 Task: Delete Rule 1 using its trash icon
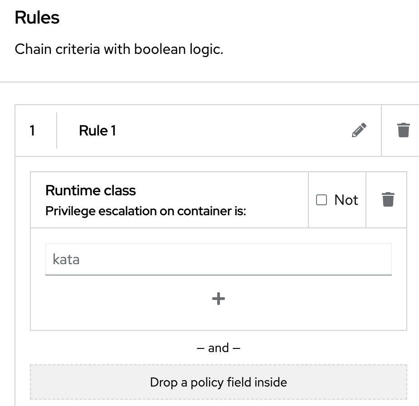pyautogui.click(x=403, y=130)
